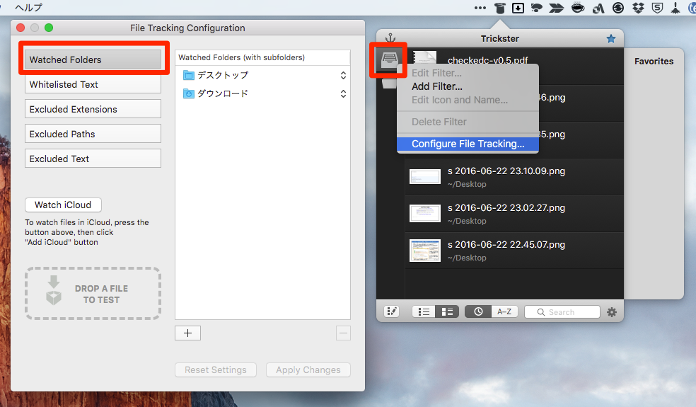Click the Trickster Search field
Image resolution: width=696 pixels, height=407 pixels.
click(x=562, y=312)
